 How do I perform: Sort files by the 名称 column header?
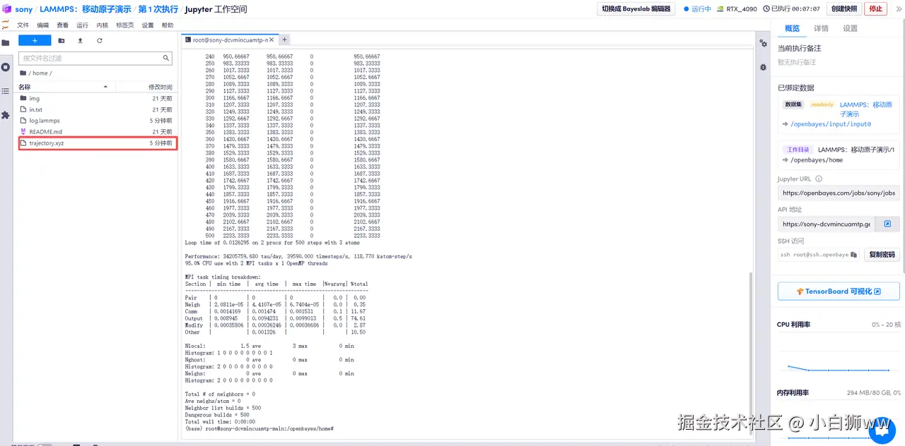pyautogui.click(x=25, y=87)
